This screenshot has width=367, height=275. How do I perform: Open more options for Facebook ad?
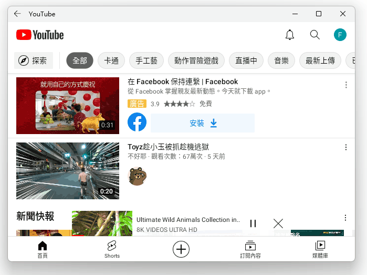pyautogui.click(x=346, y=85)
